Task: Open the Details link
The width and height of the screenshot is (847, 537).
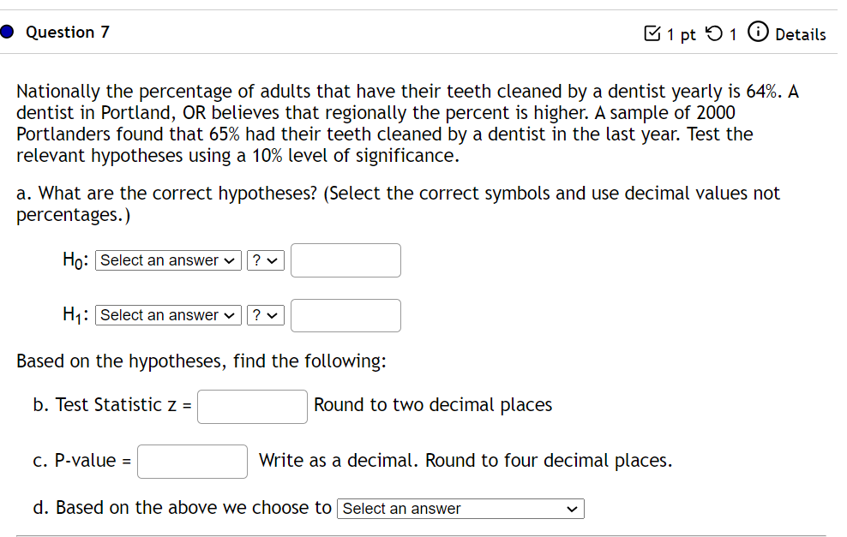Action: tap(800, 34)
